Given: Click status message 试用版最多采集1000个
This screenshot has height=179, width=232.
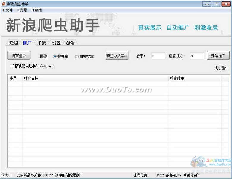Looking at the screenshot, I should 49,175.
